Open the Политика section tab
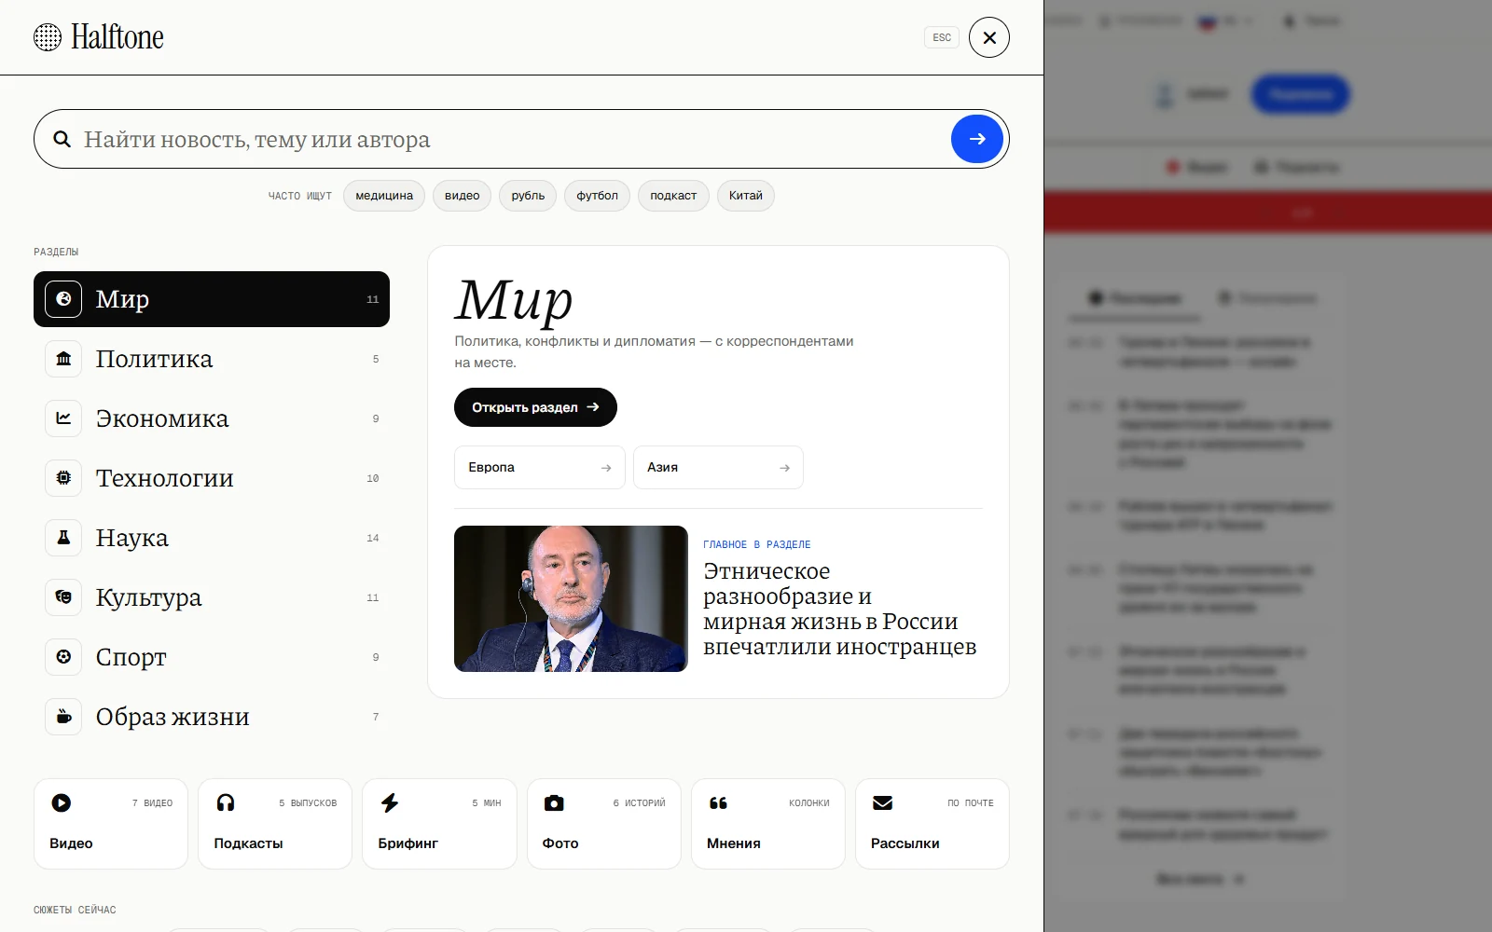 pos(212,359)
